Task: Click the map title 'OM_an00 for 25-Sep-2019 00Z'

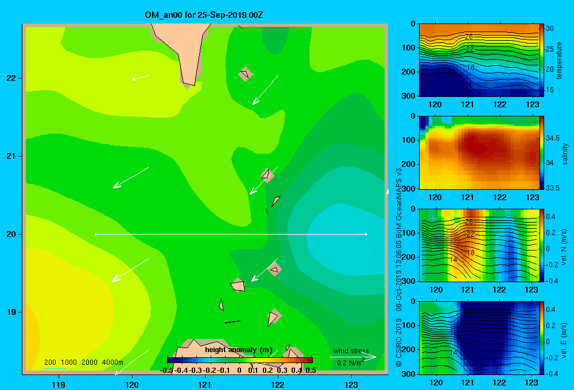Action: [204, 15]
